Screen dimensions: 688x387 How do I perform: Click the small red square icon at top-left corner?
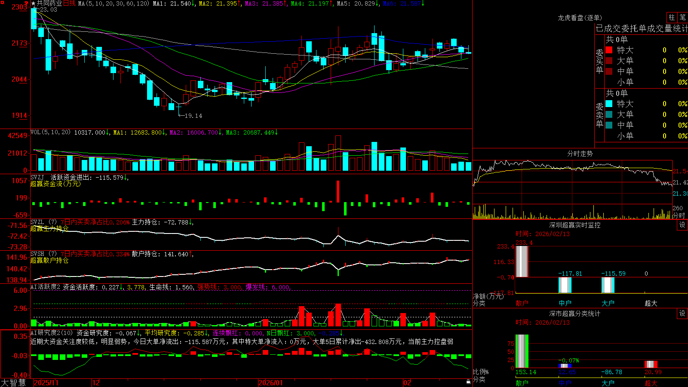pos(2,2)
